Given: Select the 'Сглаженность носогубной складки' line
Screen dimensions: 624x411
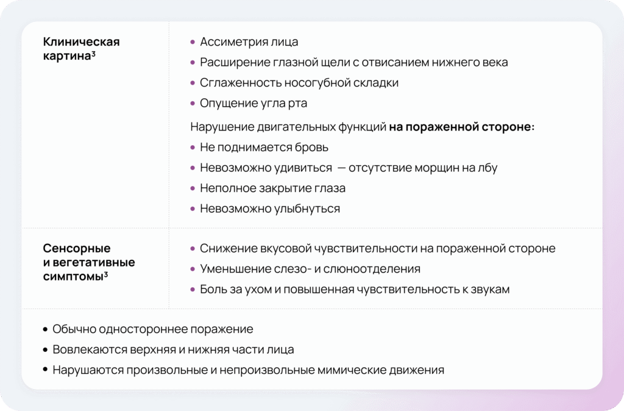Looking at the screenshot, I should click(x=299, y=82).
